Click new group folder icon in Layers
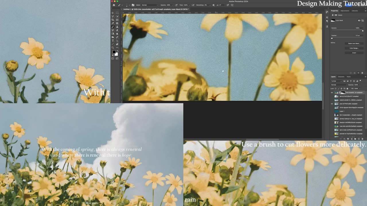 tap(355, 139)
